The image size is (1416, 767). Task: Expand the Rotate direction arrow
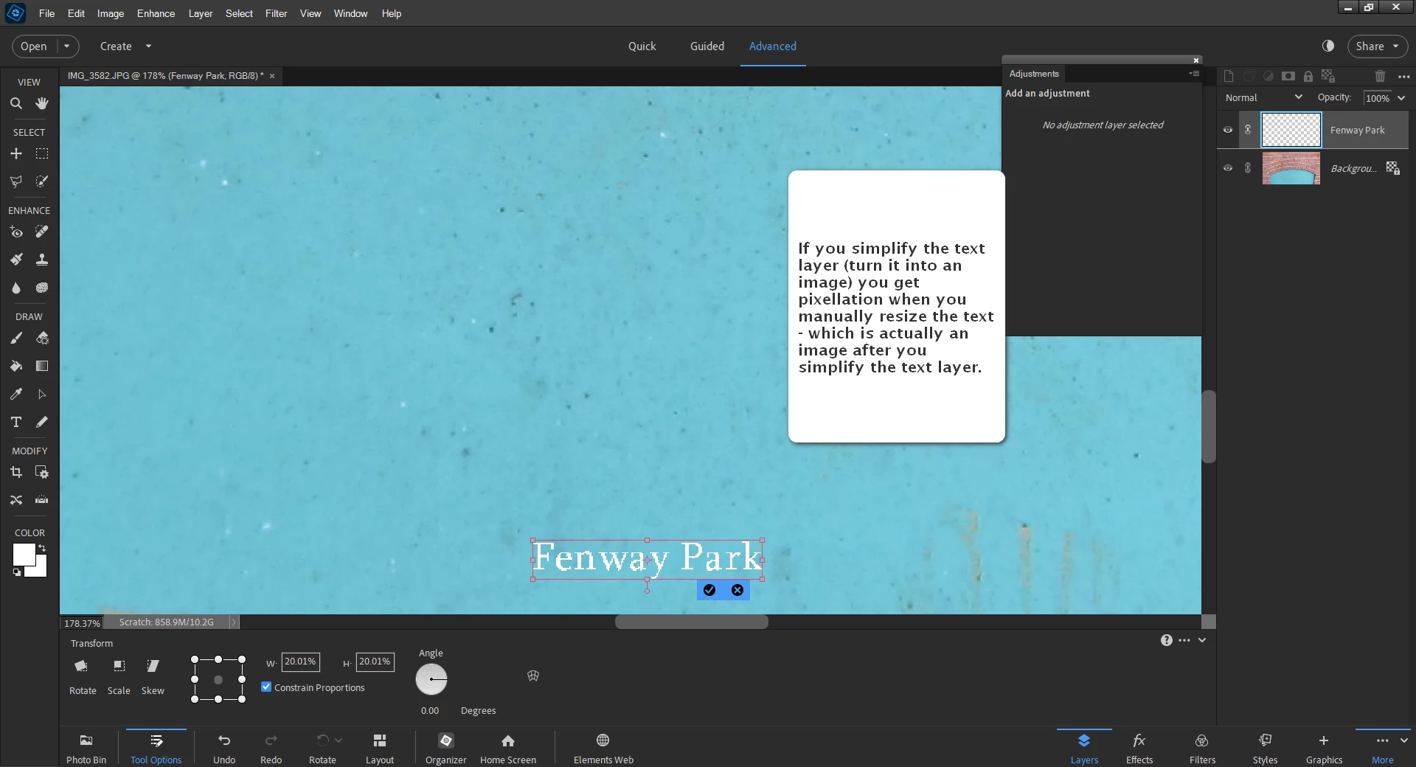coord(339,740)
